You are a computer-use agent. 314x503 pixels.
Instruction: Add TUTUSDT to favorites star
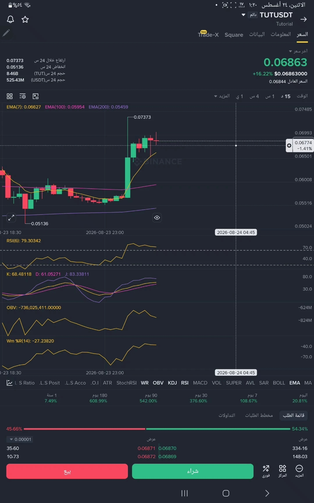tap(25, 20)
